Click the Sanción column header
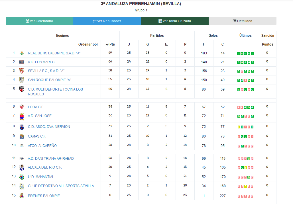Screen dimensions: 293x207 point(268,36)
